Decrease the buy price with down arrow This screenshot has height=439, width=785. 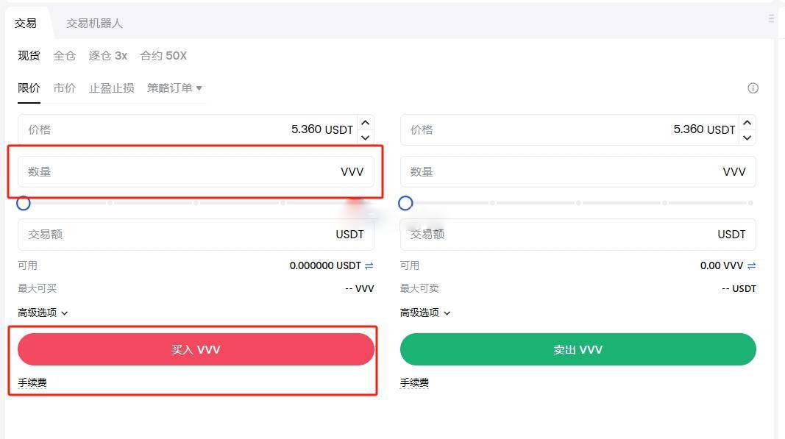(x=366, y=137)
